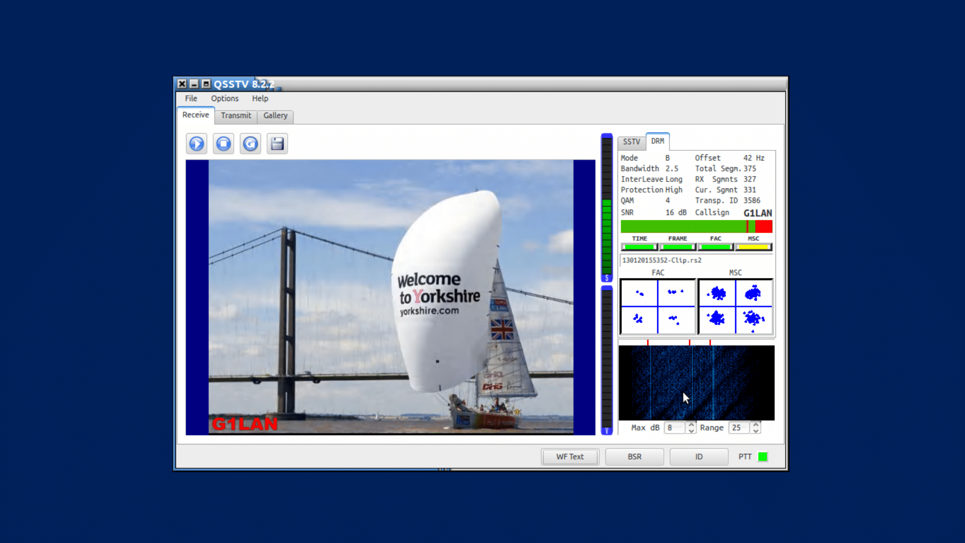The width and height of the screenshot is (965, 543).
Task: Click the volume V meter bar
Action: click(607, 360)
